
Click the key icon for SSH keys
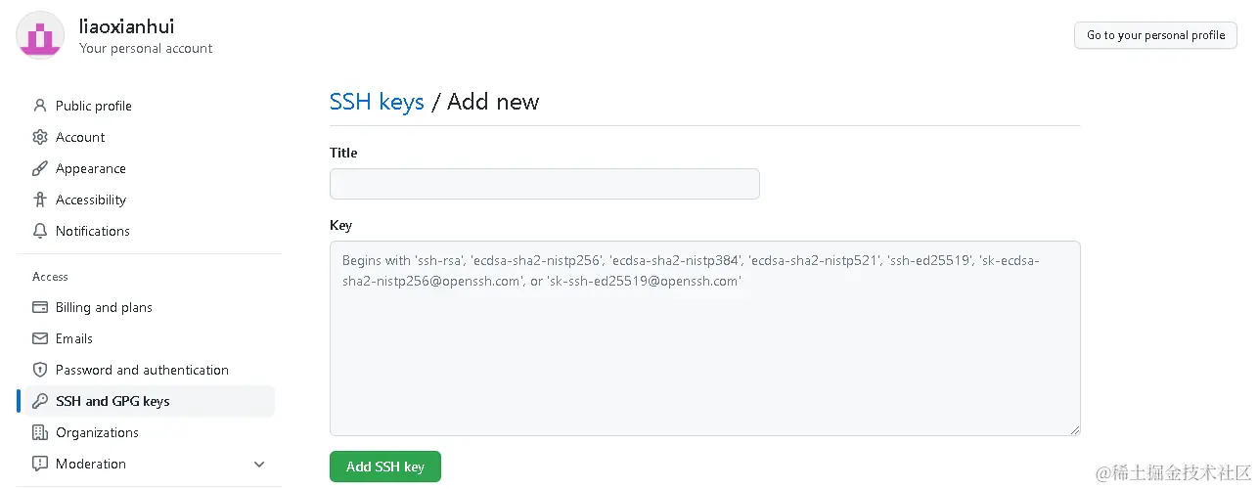[40, 401]
